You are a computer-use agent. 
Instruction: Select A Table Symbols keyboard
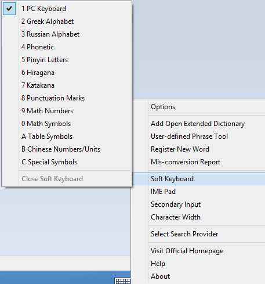tap(67, 136)
